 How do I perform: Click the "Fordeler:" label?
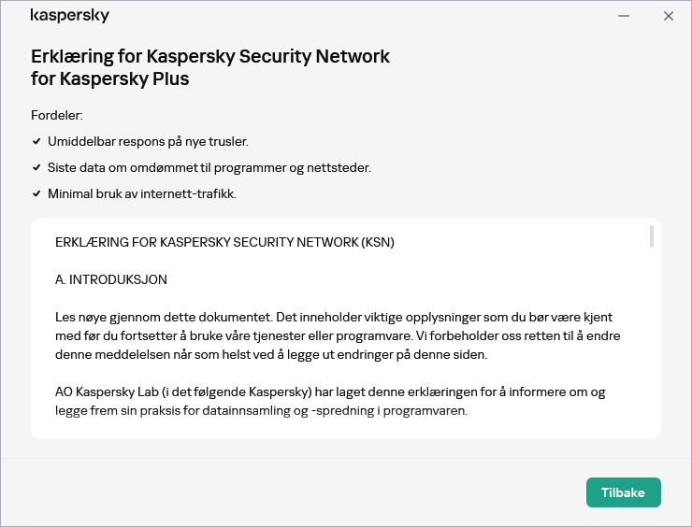click(x=57, y=116)
